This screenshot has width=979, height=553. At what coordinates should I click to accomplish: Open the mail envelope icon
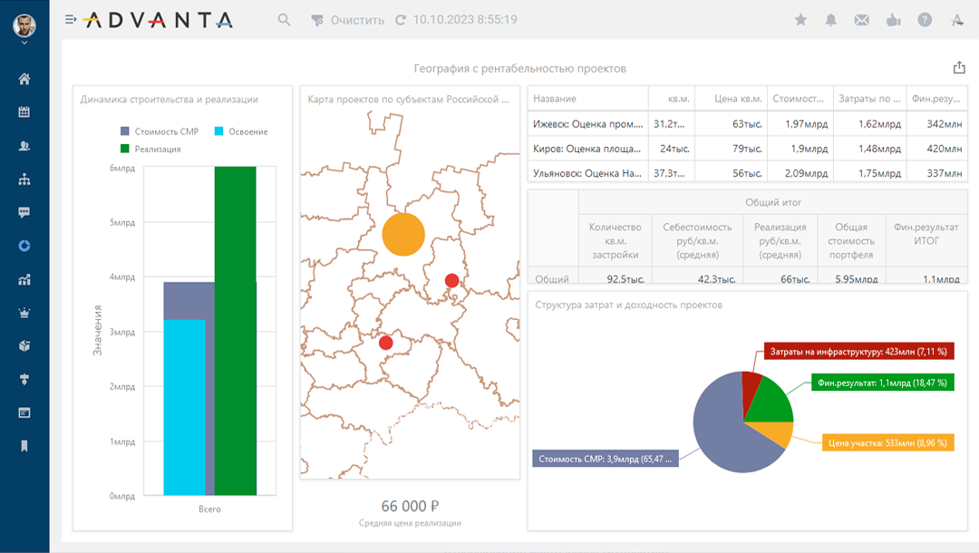[861, 20]
